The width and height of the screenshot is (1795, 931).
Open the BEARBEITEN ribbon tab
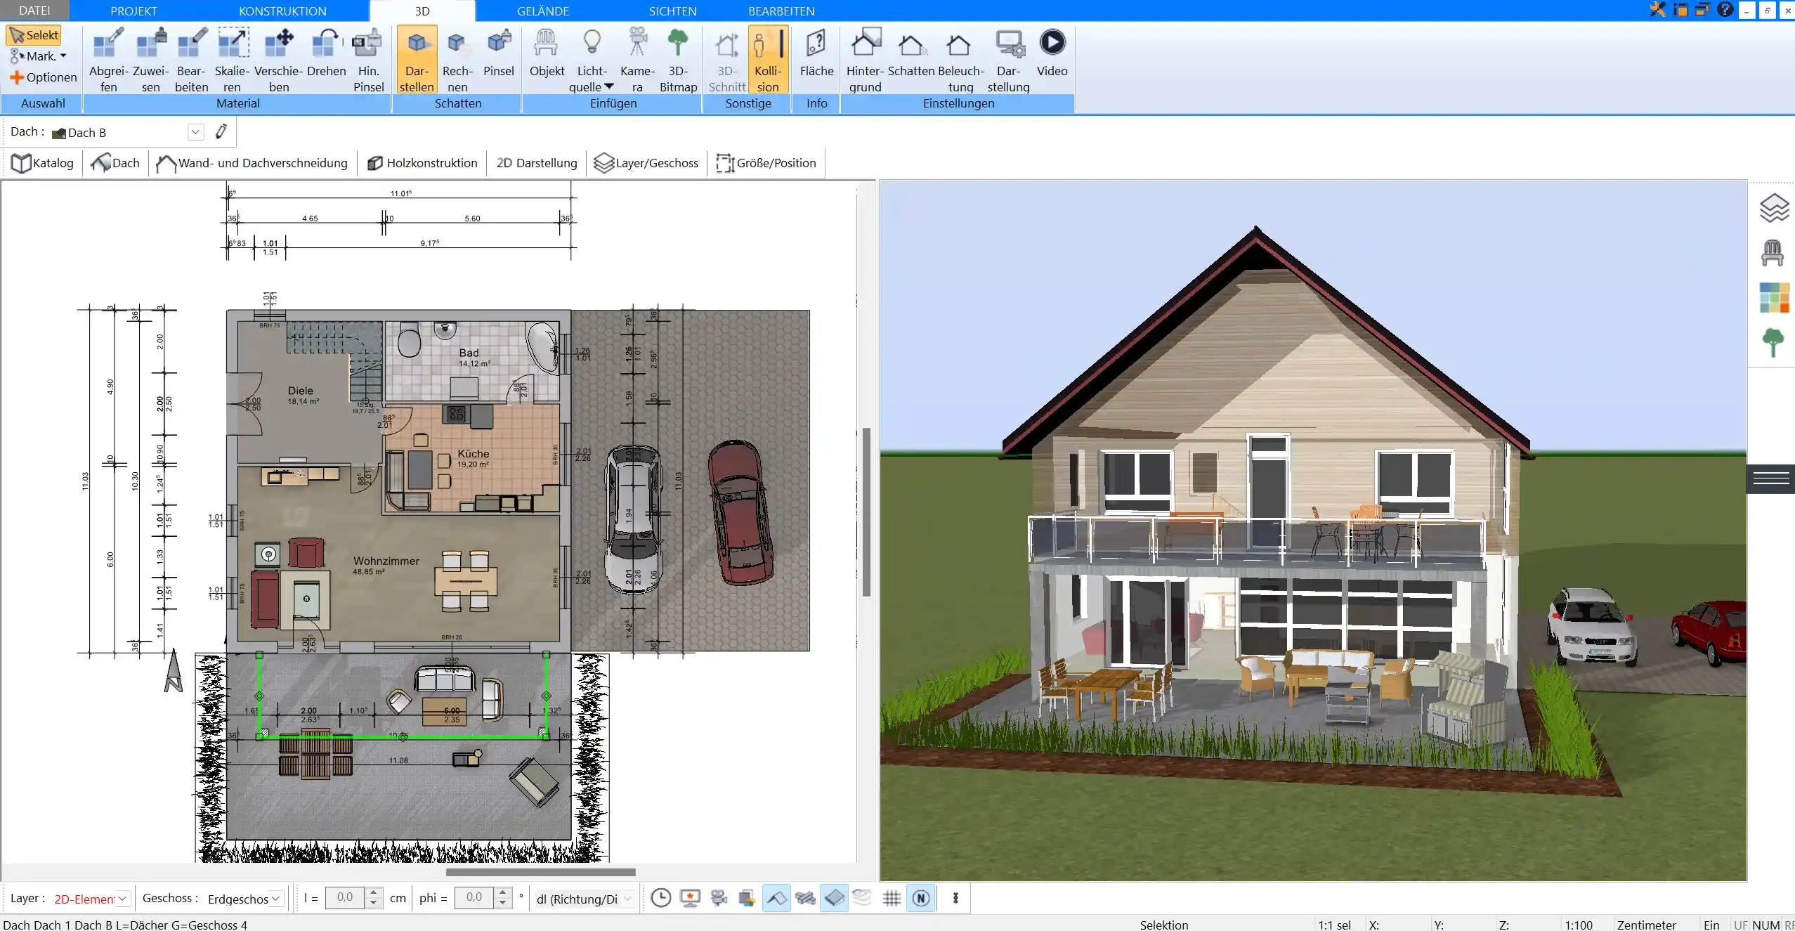[781, 11]
